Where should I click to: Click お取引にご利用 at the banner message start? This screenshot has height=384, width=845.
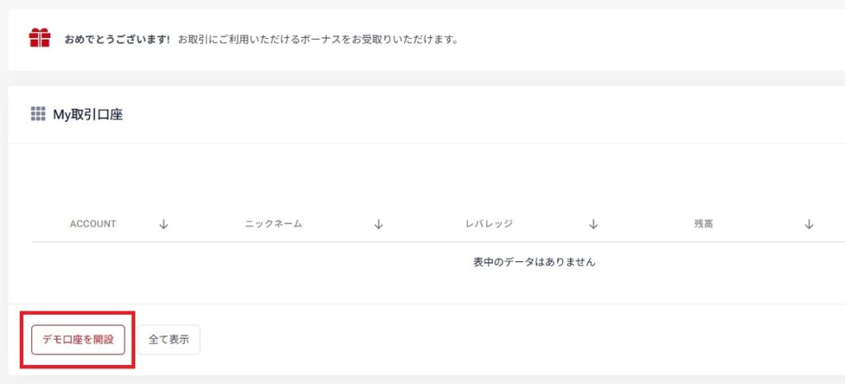pos(212,39)
